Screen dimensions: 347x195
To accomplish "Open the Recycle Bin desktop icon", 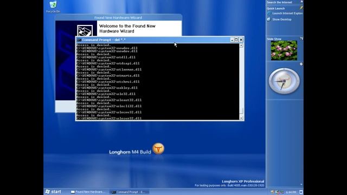I will tap(53, 6).
